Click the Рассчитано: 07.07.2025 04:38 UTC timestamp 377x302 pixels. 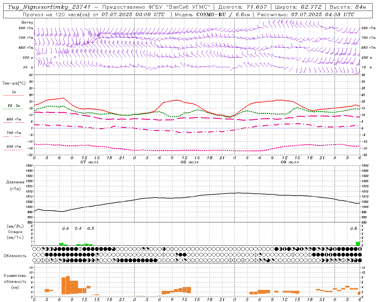point(306,14)
